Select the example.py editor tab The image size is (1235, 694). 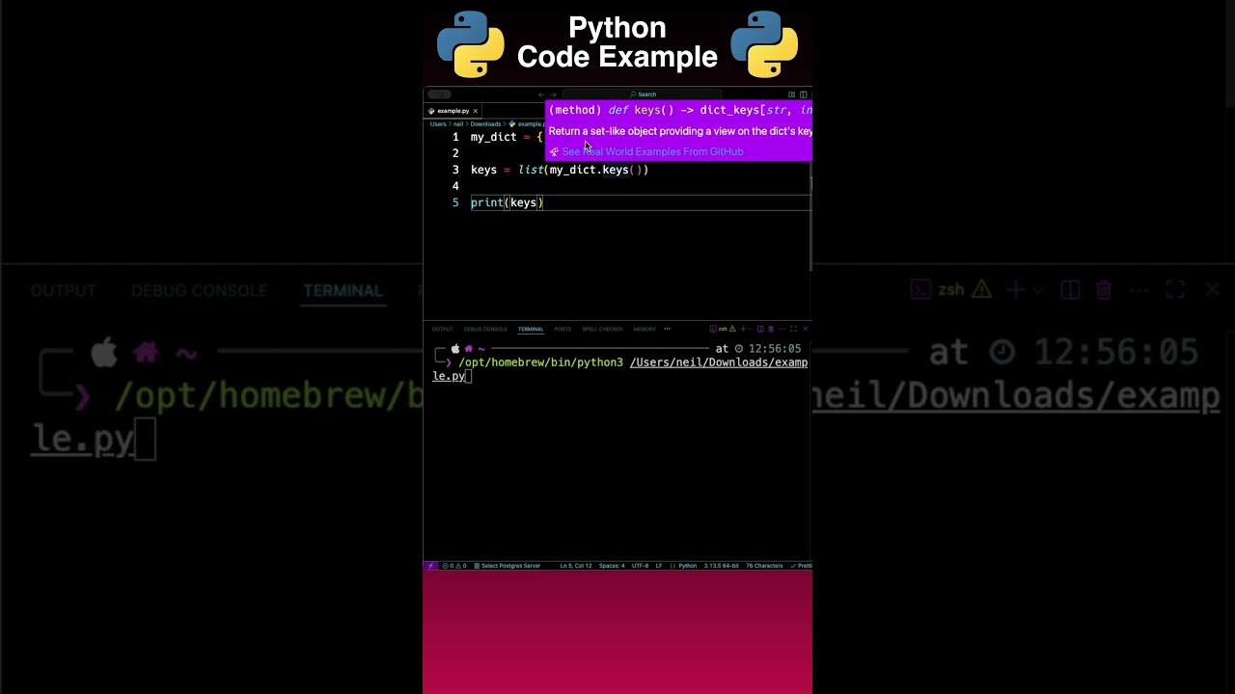coord(453,111)
